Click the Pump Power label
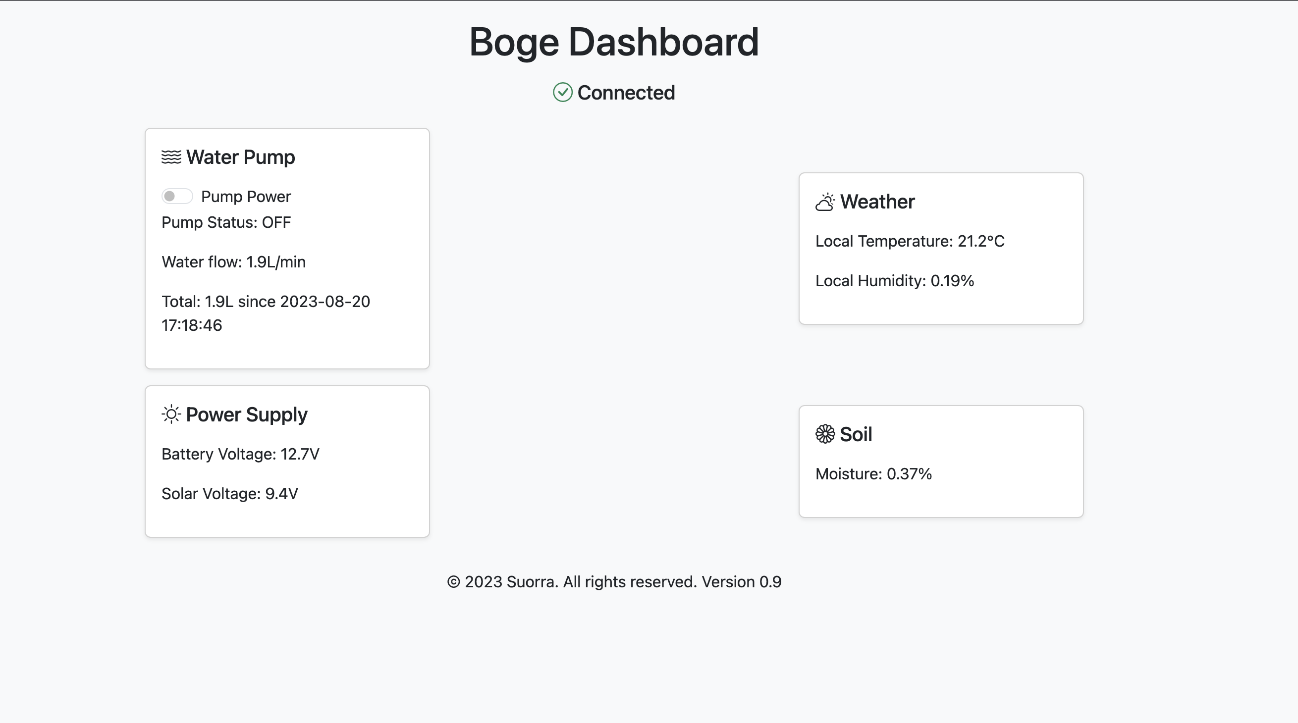Screen dimensions: 1298x723 [246, 197]
